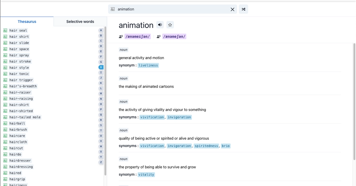
Task: Click the Abl word-type icon beside hair spray
Action: [x=5, y=55]
